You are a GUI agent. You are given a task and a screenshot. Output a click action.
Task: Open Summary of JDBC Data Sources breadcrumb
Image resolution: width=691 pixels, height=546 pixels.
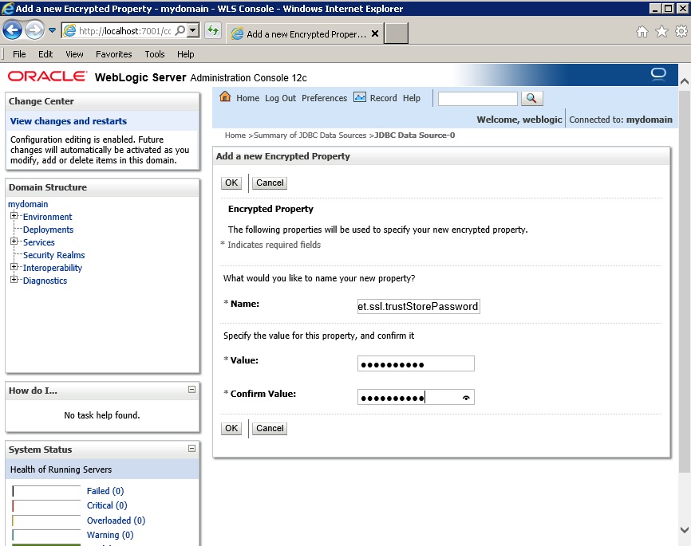pos(310,136)
